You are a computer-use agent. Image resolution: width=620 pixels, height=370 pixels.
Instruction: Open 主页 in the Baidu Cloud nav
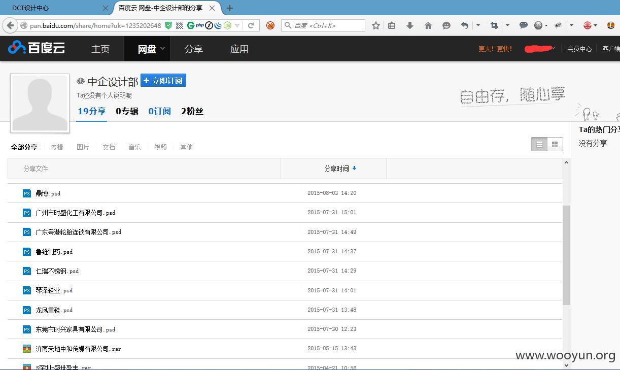100,49
